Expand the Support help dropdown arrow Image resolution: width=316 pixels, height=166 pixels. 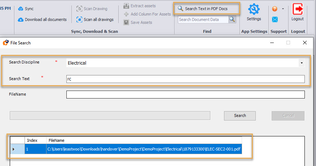(283, 9)
